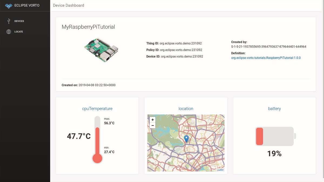Image resolution: width=324 pixels, height=182 pixels.
Task: Click the battery panel title
Action: (x=274, y=108)
